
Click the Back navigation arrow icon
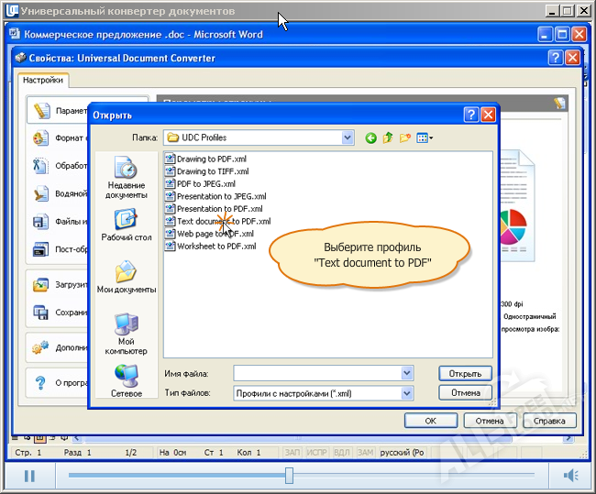tap(370, 138)
